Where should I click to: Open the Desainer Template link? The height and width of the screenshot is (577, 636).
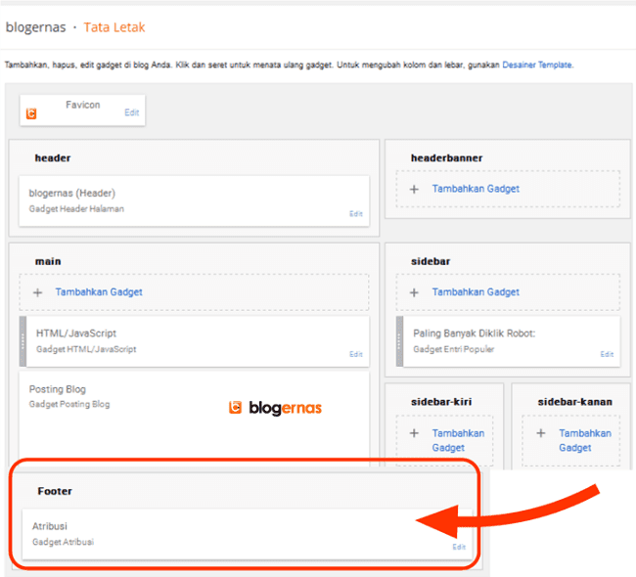point(537,65)
